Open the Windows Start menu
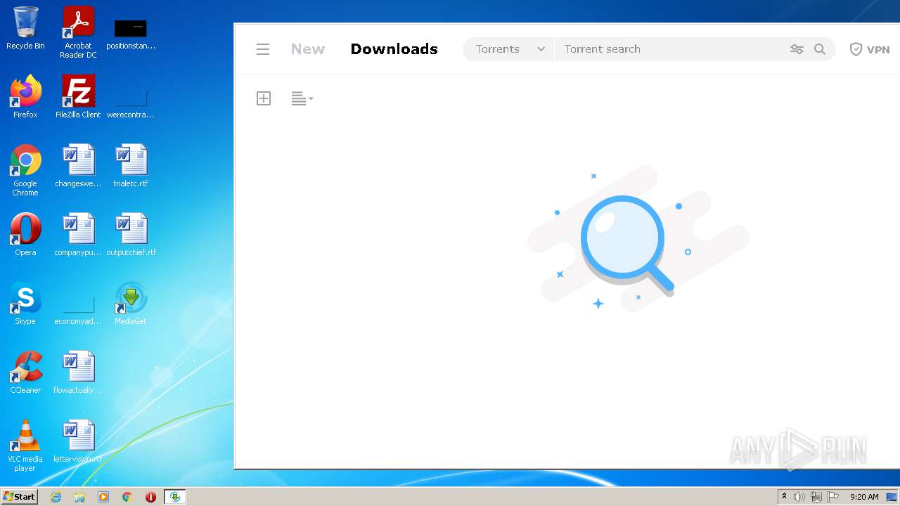Screen dimensions: 900x506 coord(19,497)
